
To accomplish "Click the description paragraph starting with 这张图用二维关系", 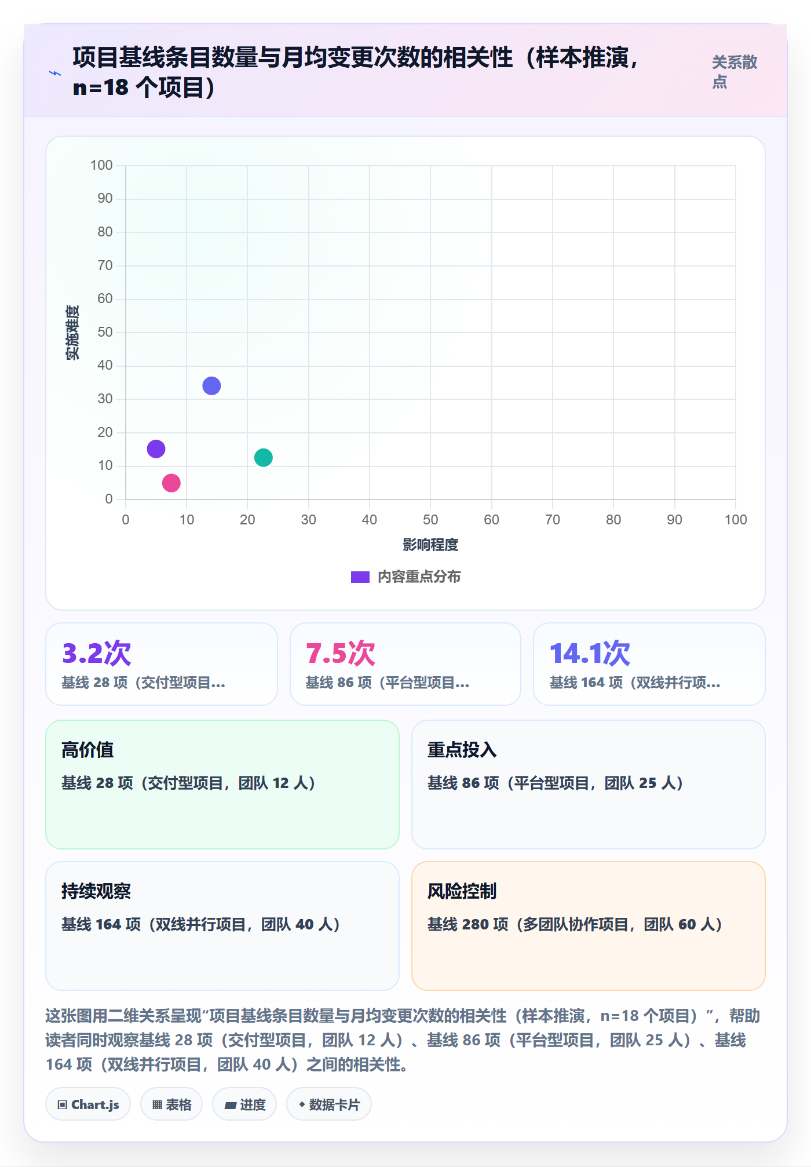I will click(x=403, y=1040).
